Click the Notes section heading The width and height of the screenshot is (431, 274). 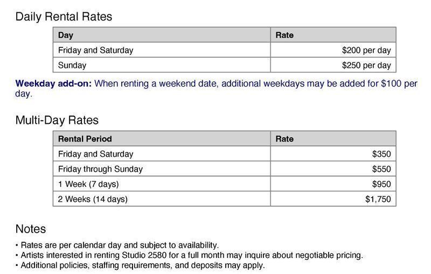31,229
